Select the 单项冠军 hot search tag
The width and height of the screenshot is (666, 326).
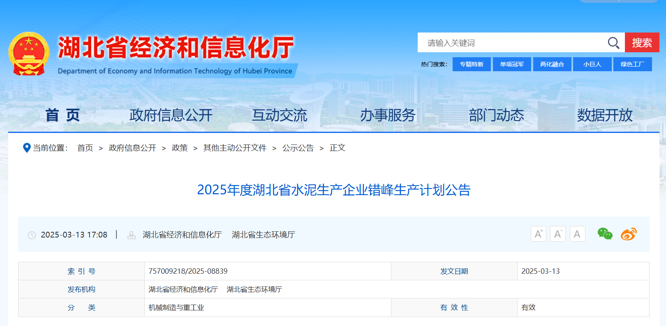click(512, 64)
